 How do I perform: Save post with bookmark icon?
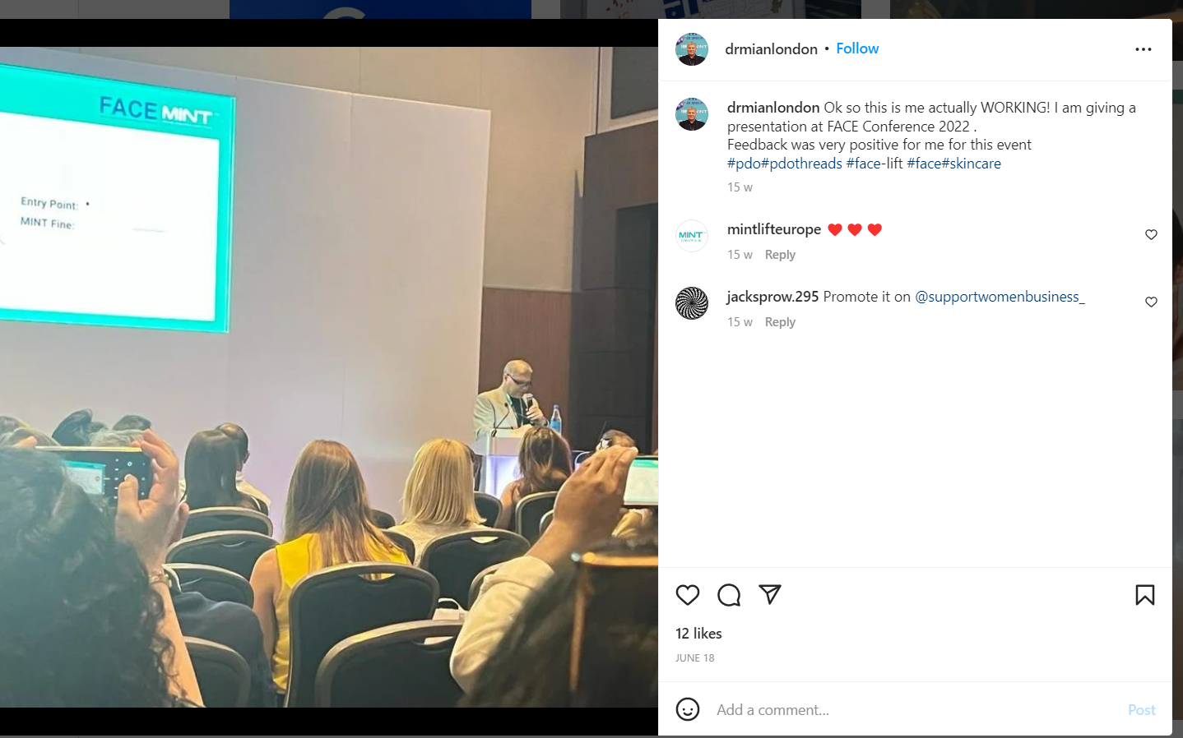[1145, 595]
